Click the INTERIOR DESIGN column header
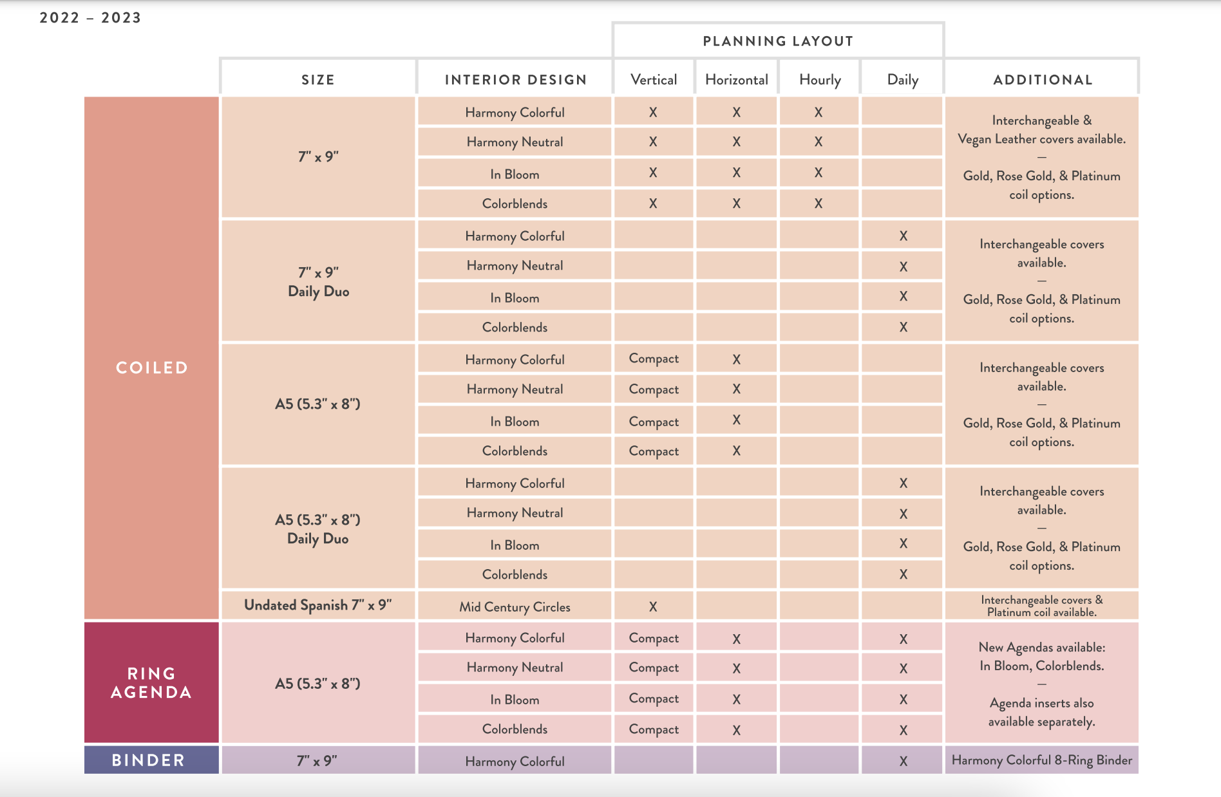Viewport: 1221px width, 797px height. (x=515, y=79)
